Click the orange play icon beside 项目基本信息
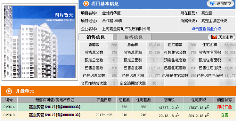 coord(86,4)
